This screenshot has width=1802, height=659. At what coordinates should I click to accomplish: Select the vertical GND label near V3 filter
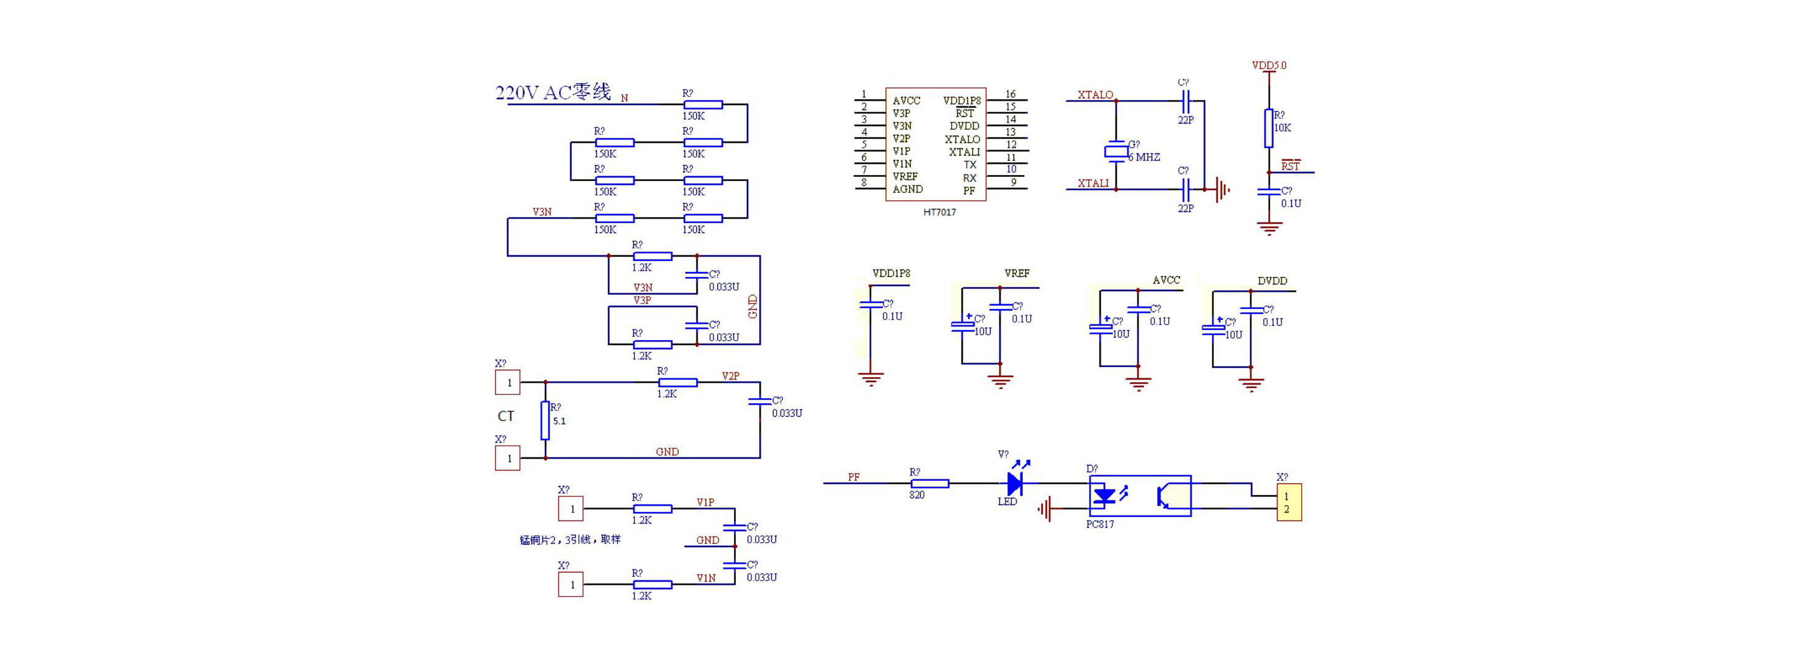click(x=753, y=307)
